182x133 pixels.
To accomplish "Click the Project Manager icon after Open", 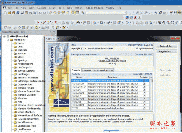I will click(14, 12).
